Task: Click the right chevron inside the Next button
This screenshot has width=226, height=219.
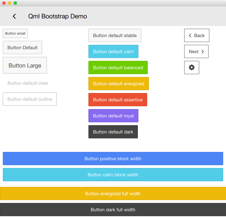Action: tap(203, 51)
